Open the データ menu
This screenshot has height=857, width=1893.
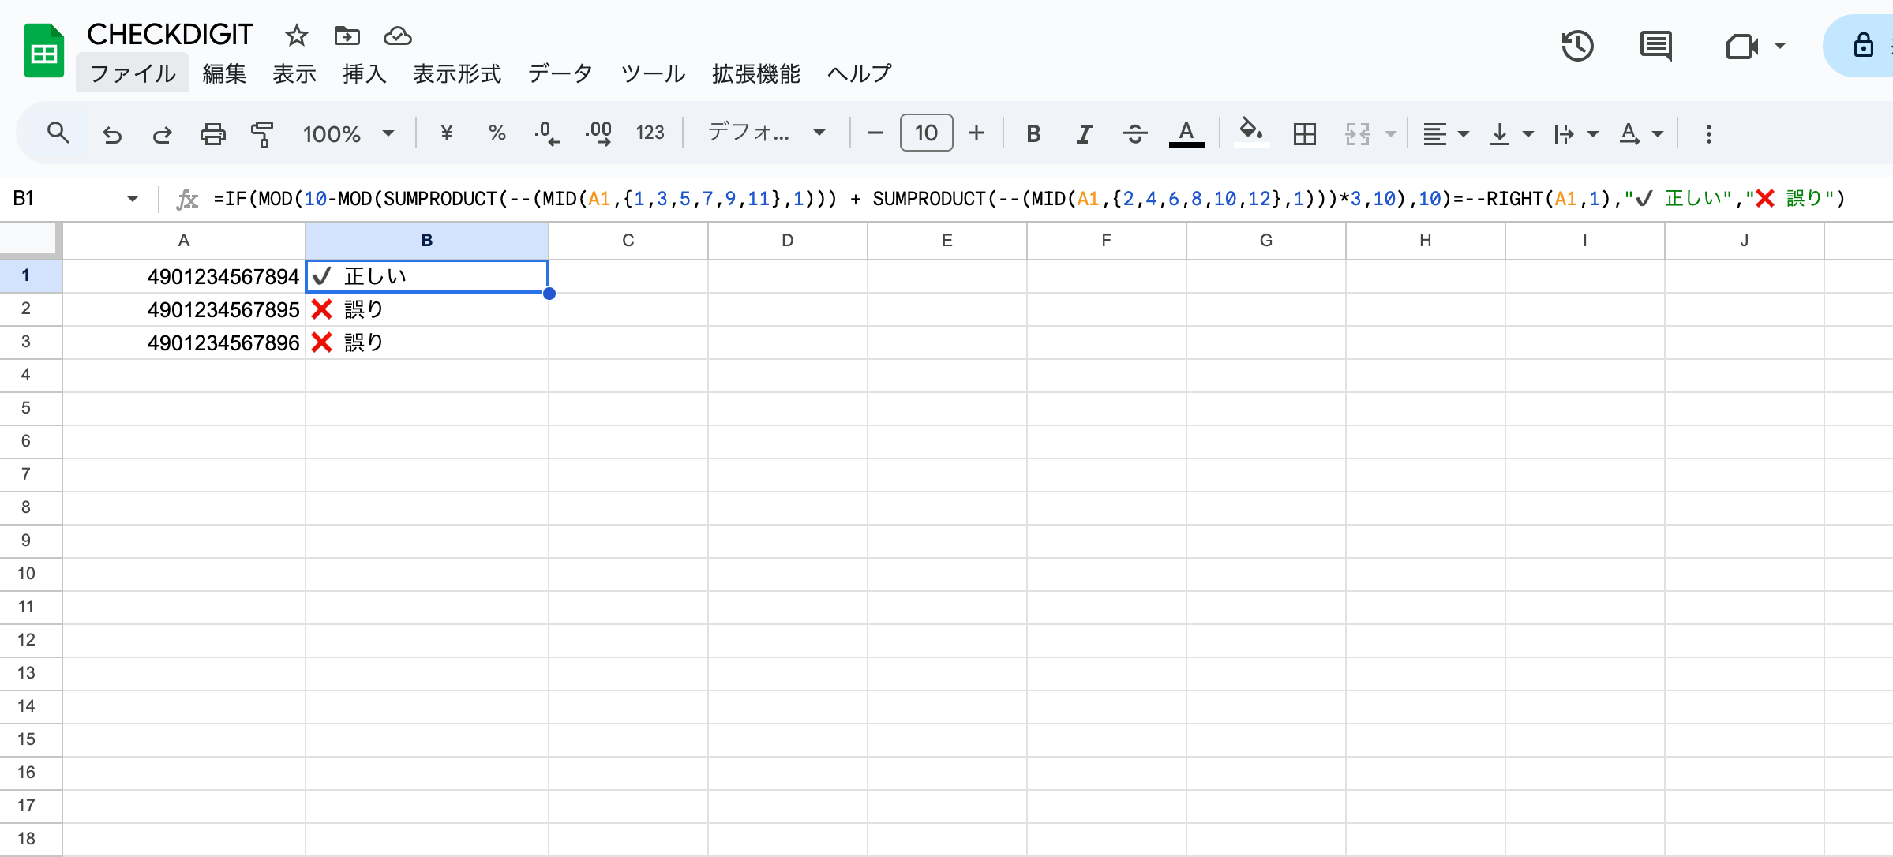tap(560, 73)
